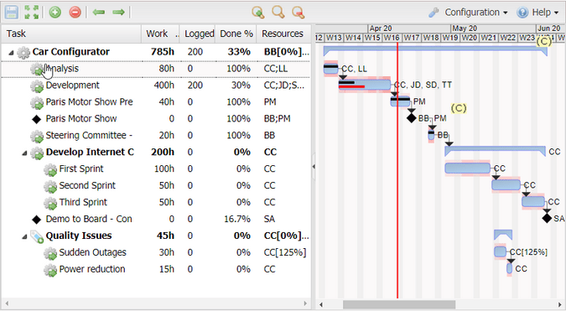Collapse the Car Configurator tree node

tap(11, 53)
